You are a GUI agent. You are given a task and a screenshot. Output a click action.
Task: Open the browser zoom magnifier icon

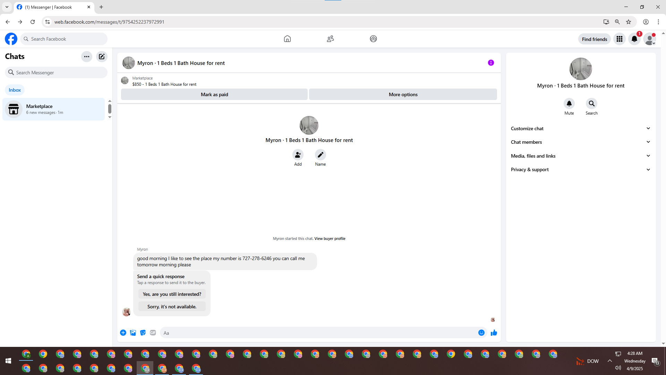(x=617, y=22)
